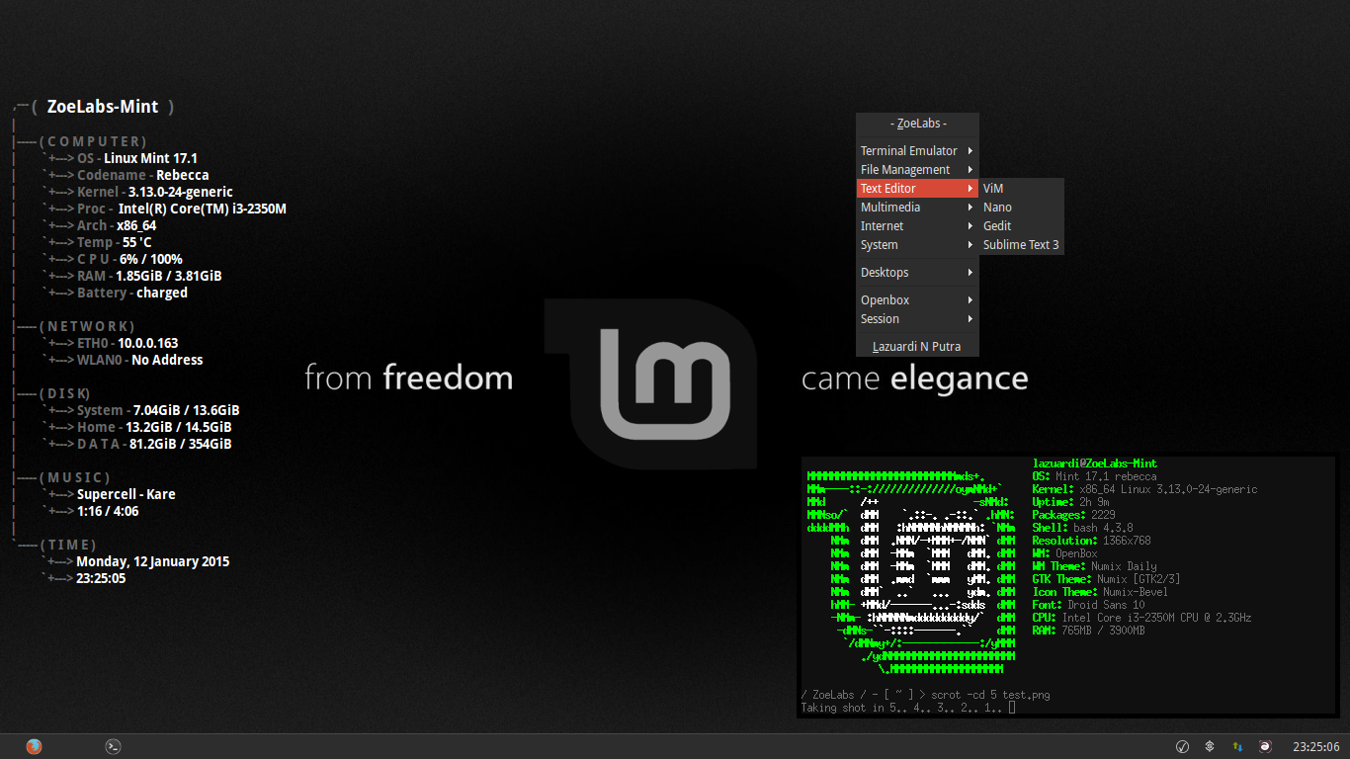Screen dimensions: 1350x759
Task: Click the terminal 'Font: Droid Sans 10' line
Action: [x=1088, y=605]
